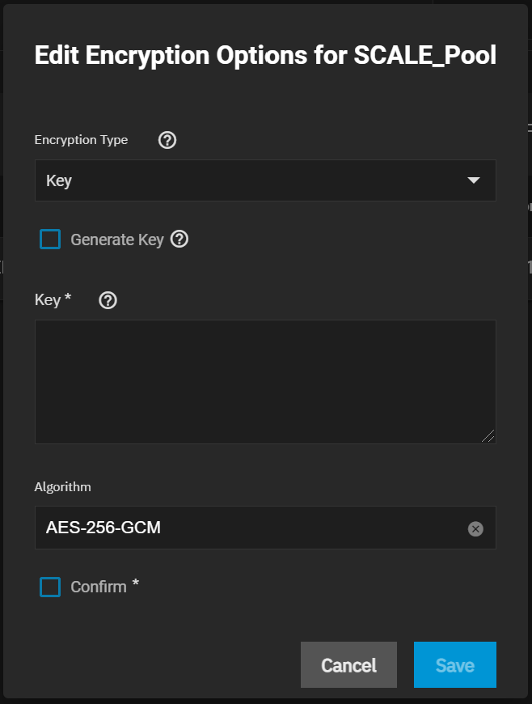
Task: Click the Generate Key label text
Action: click(117, 240)
